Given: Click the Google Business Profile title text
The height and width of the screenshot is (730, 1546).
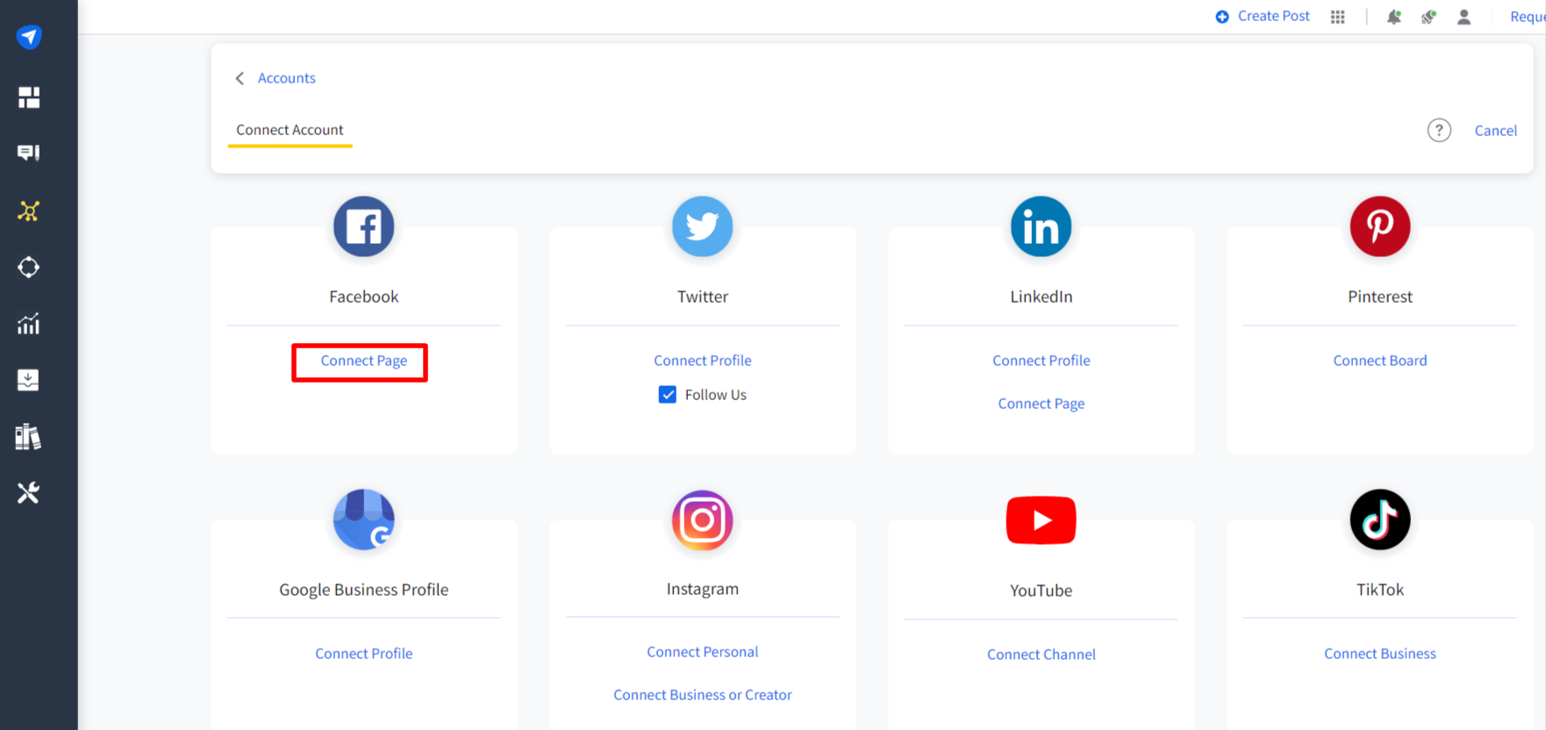Looking at the screenshot, I should [364, 590].
